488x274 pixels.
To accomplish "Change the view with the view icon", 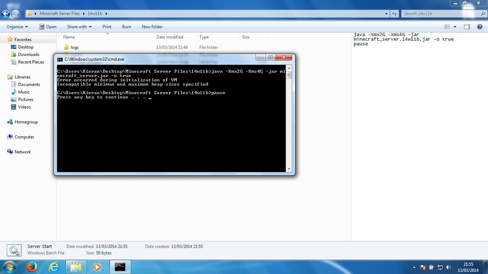I will [x=447, y=27].
